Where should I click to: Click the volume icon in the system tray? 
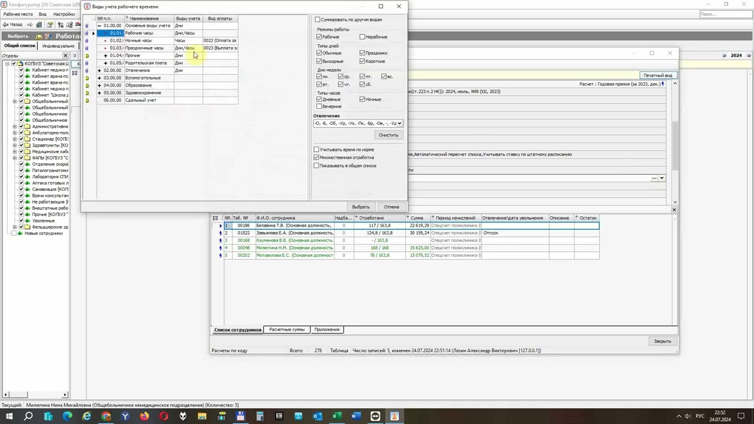[x=688, y=416]
